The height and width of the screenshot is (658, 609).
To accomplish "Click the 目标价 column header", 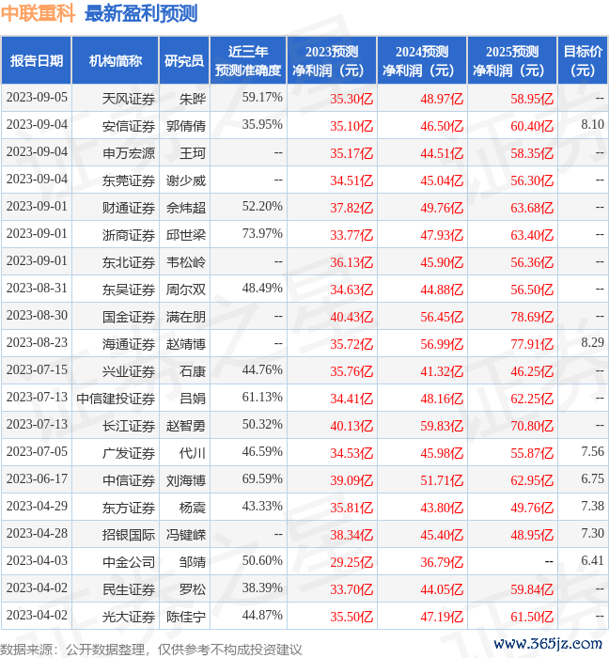I will [x=583, y=61].
